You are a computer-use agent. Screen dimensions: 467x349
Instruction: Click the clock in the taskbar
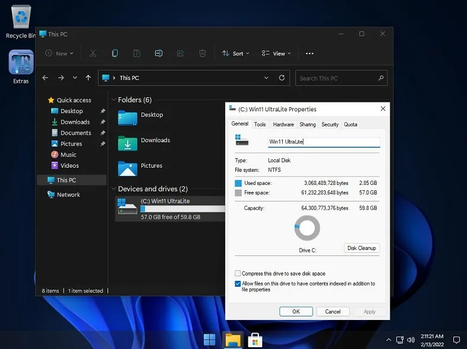coord(432,340)
